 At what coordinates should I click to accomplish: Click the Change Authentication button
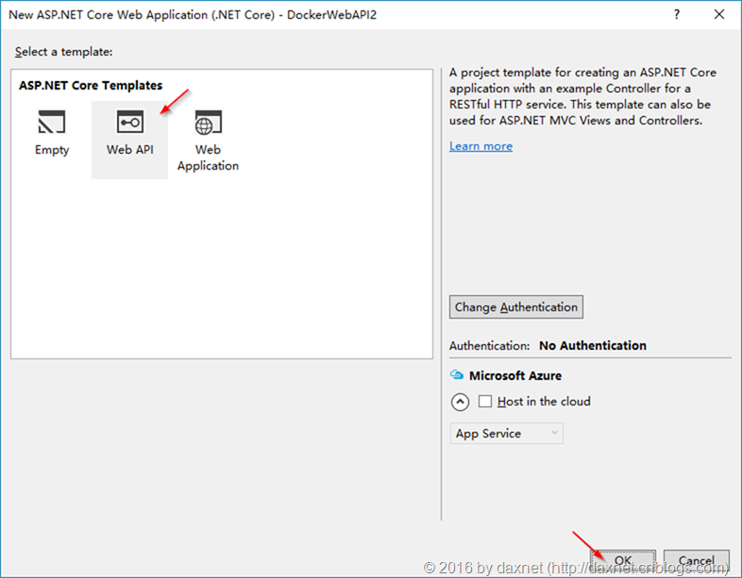click(x=515, y=307)
